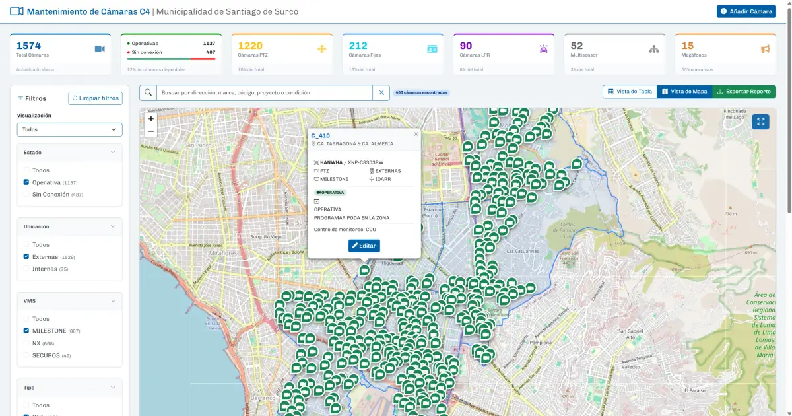Enable the NX VMS filter
This screenshot has height=416, width=792.
click(x=26, y=343)
